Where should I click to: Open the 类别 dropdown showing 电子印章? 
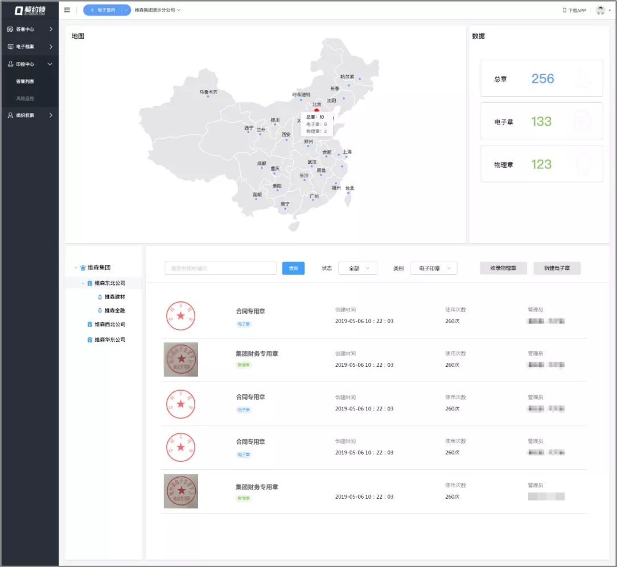coord(433,268)
